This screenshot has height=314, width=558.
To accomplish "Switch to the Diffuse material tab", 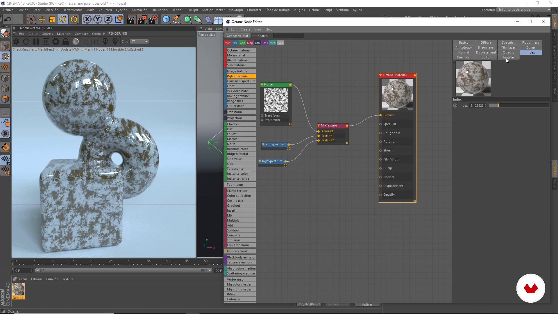I will tap(486, 42).
